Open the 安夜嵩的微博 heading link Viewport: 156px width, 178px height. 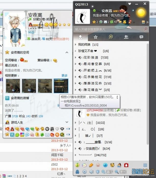coord(20,98)
